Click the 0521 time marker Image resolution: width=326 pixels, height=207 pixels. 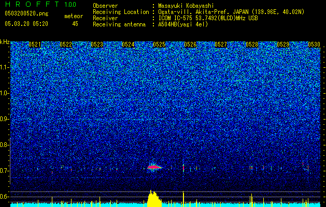click(35, 45)
